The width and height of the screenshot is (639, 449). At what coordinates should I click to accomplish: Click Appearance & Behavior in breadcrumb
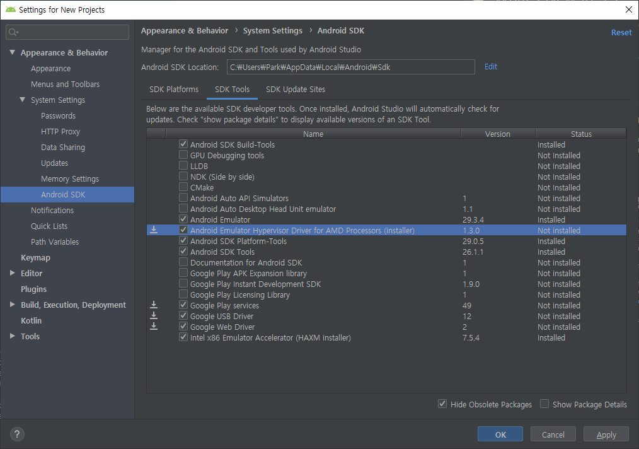(185, 31)
